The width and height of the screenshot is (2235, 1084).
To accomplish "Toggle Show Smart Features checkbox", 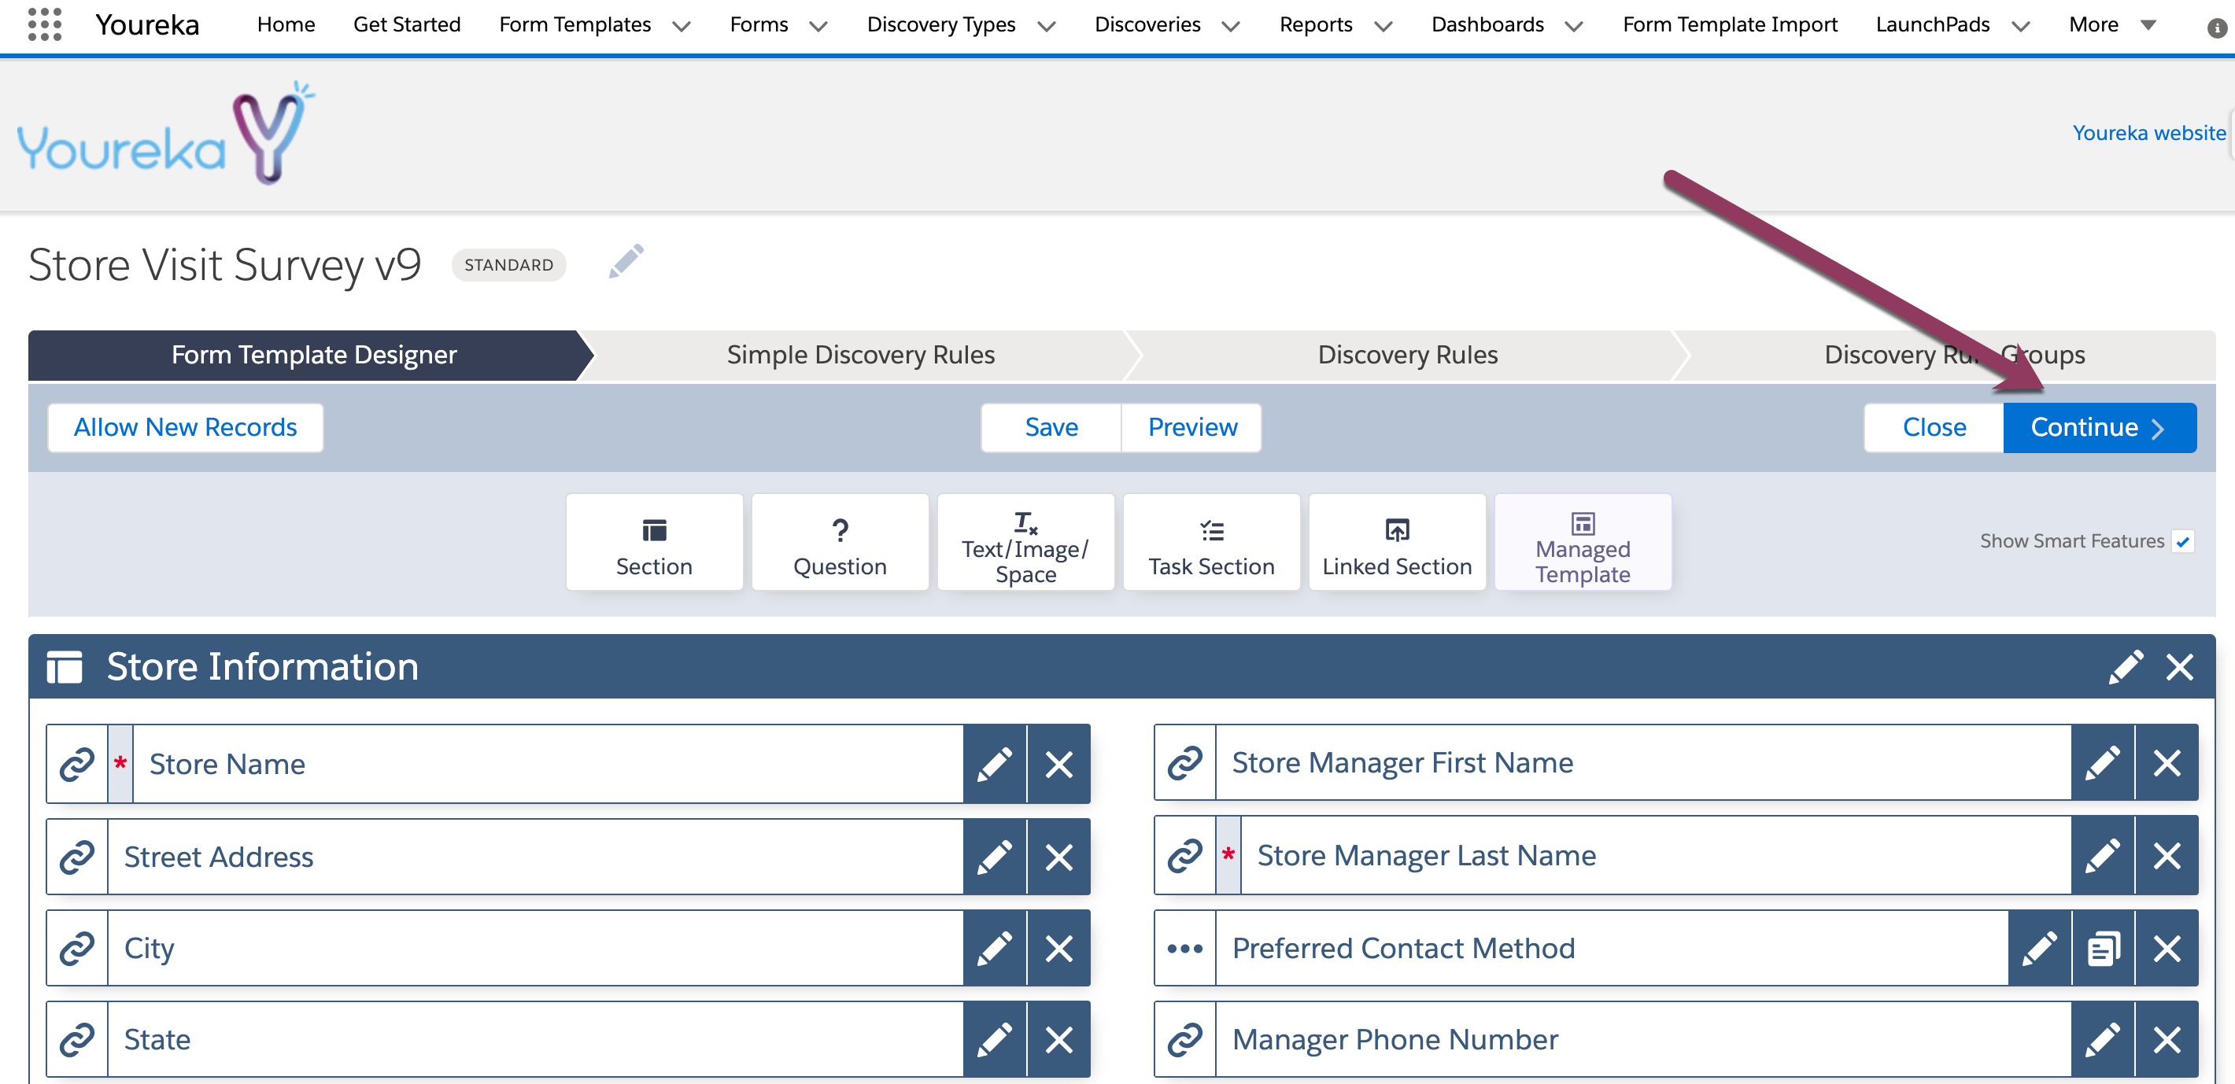I will (x=2183, y=541).
